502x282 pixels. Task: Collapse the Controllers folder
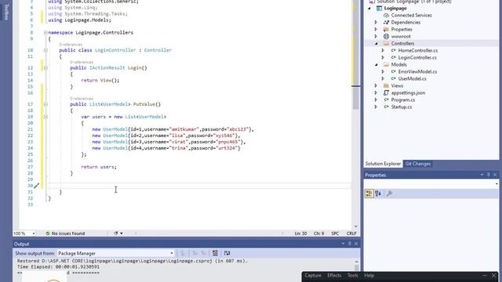click(x=376, y=44)
